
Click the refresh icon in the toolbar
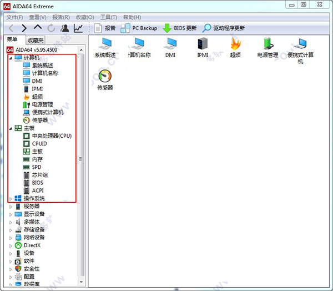click(x=51, y=28)
